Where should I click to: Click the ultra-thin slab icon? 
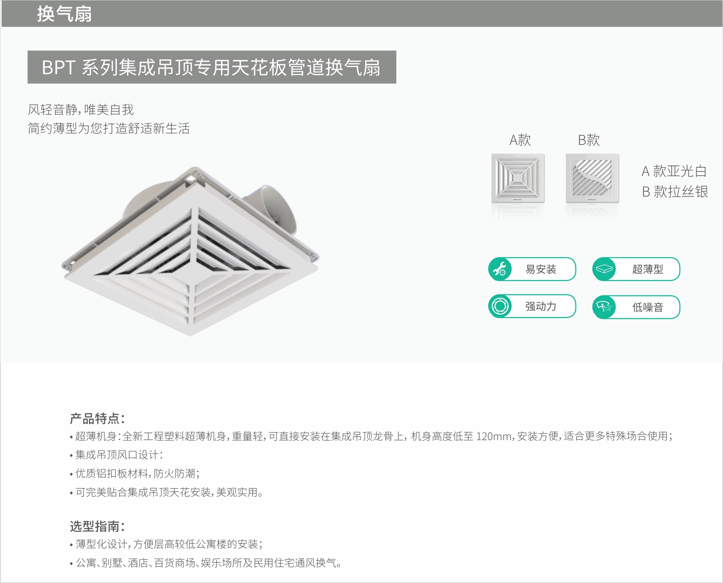[x=604, y=269]
